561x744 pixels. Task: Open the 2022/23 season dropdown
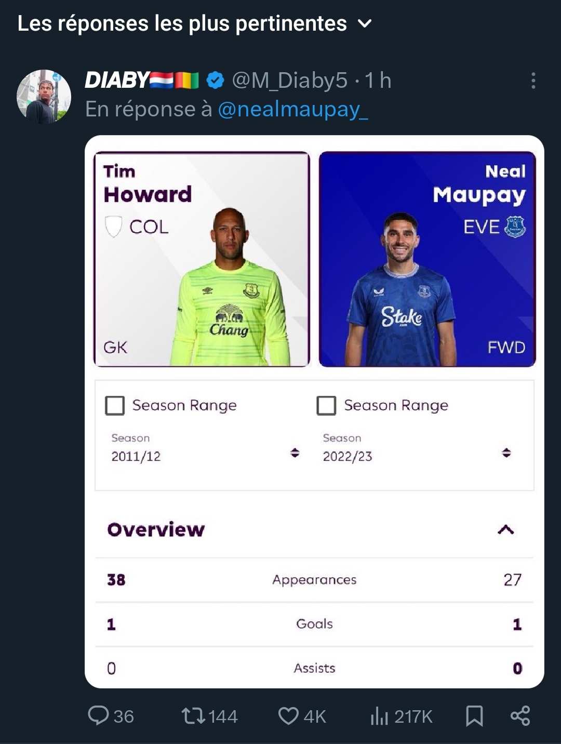coord(506,453)
